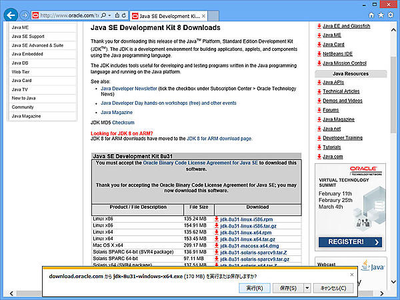Click the Run (実行) button
This screenshot has height=300, width=400.
click(254, 288)
